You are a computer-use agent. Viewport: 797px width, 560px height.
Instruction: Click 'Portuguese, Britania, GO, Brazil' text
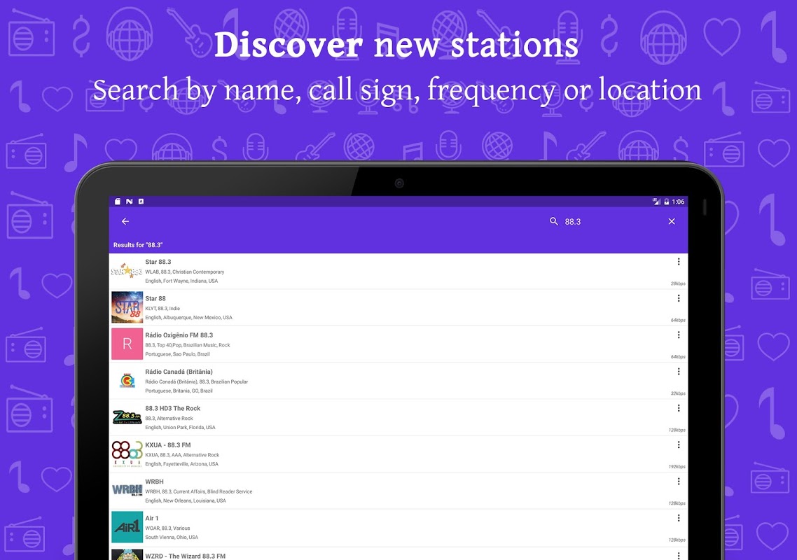point(179,391)
